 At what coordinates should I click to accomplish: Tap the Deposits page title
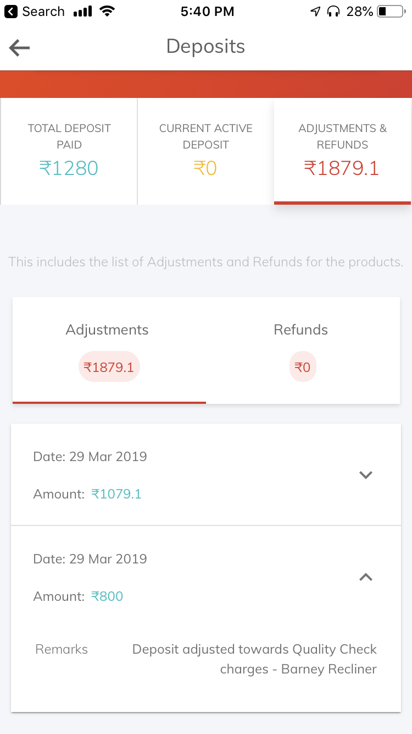[205, 47]
